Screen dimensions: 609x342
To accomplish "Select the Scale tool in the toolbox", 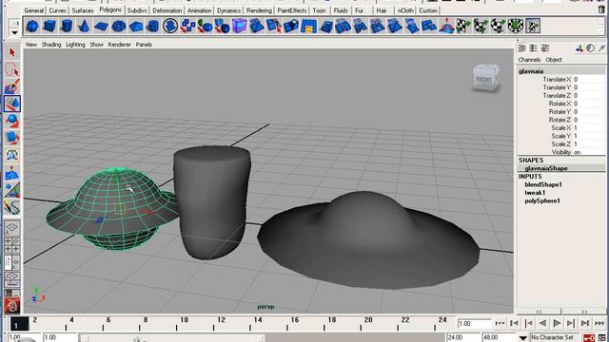I will (x=12, y=138).
